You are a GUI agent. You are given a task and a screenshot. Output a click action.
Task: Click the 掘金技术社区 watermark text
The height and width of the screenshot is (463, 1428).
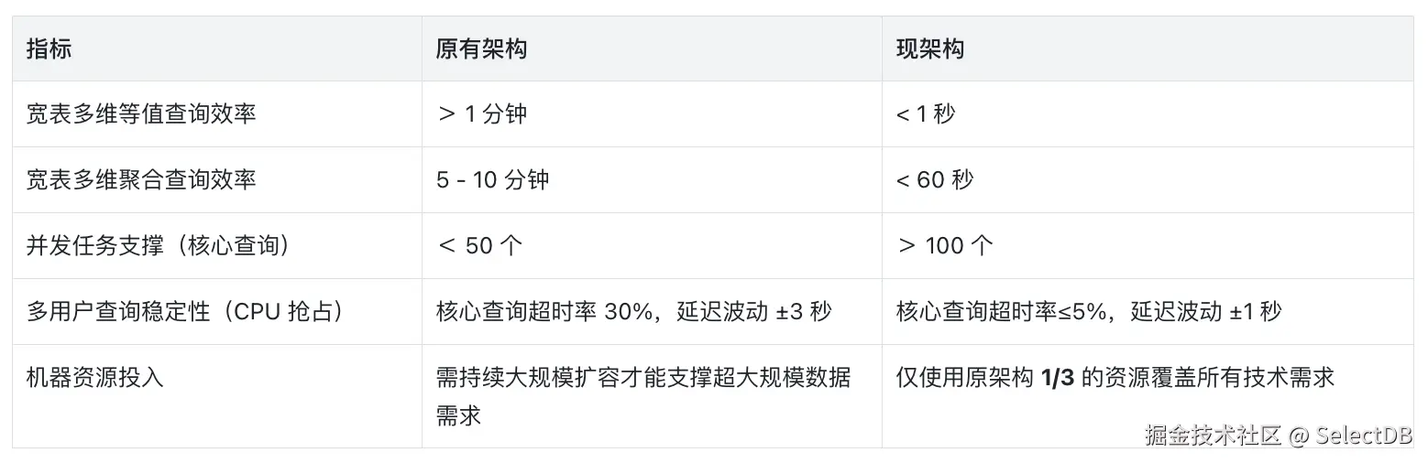pyautogui.click(x=1212, y=436)
